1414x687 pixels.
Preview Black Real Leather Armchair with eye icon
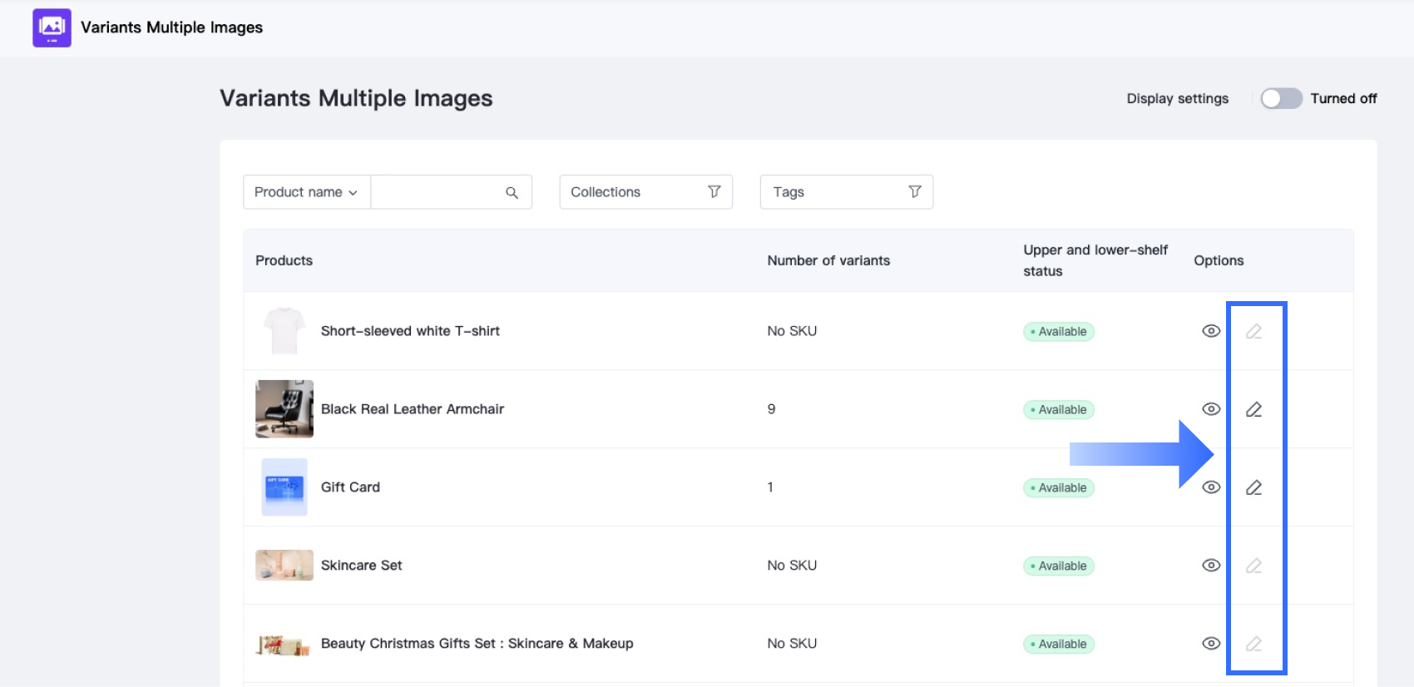pyautogui.click(x=1211, y=409)
